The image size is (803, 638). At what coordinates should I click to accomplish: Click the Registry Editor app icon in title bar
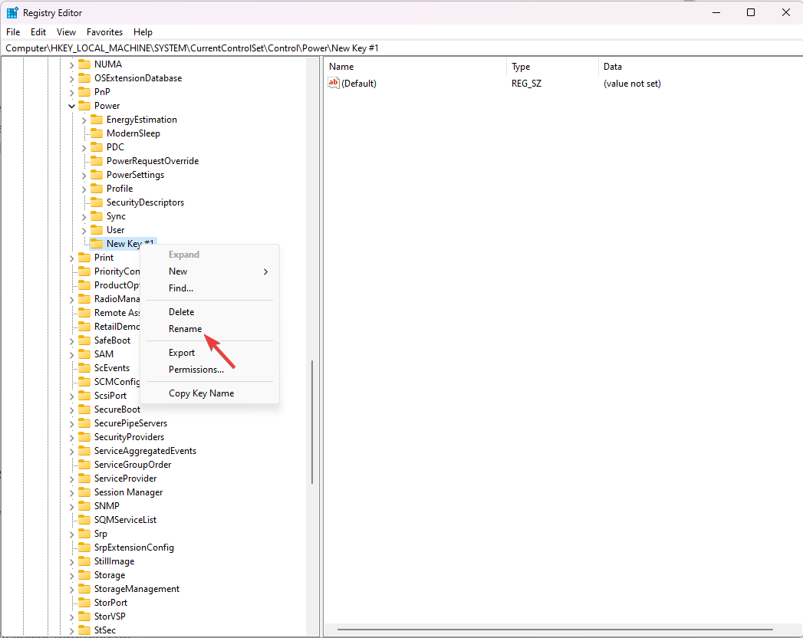click(x=12, y=12)
